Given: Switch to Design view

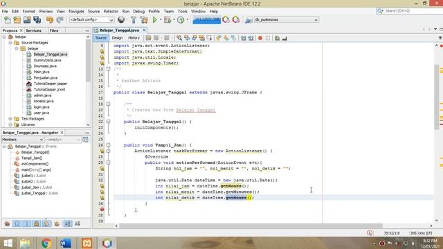Looking at the screenshot, I should point(117,38).
